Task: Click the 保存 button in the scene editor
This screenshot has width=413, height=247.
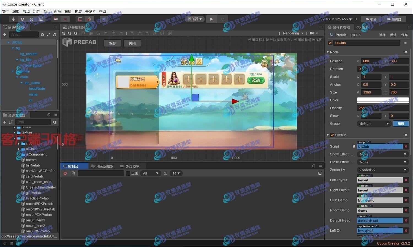Action: click(113, 43)
